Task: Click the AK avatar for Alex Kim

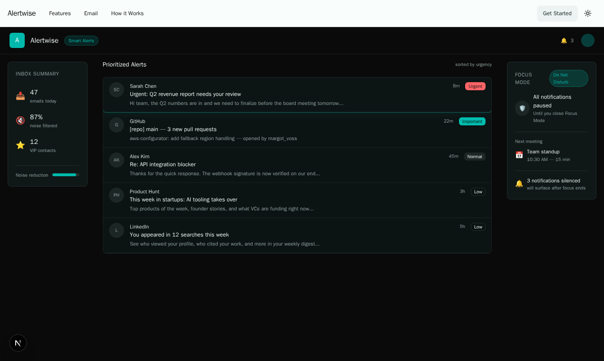Action: (x=117, y=160)
